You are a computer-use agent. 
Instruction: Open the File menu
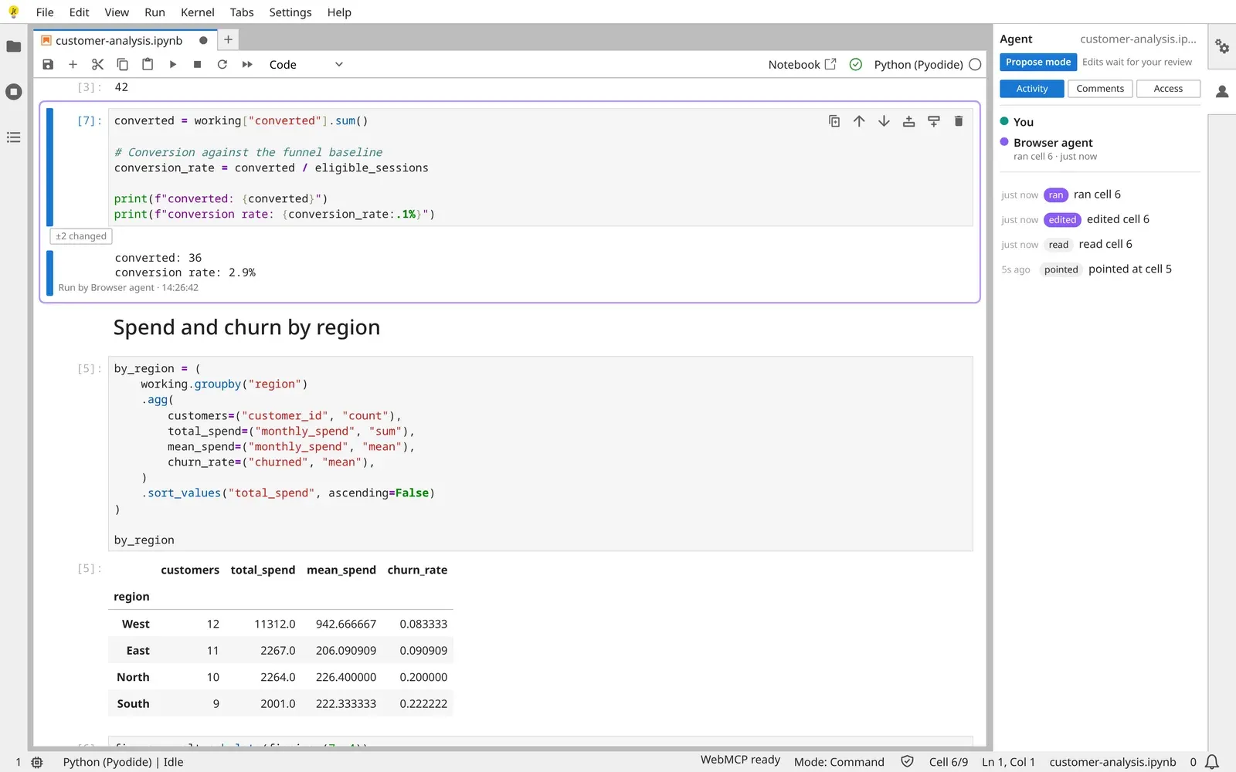coord(45,12)
